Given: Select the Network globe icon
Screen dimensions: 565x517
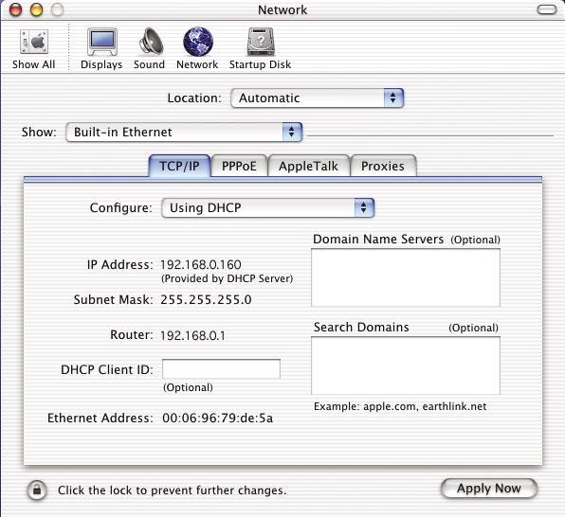Looking at the screenshot, I should pos(198,42).
